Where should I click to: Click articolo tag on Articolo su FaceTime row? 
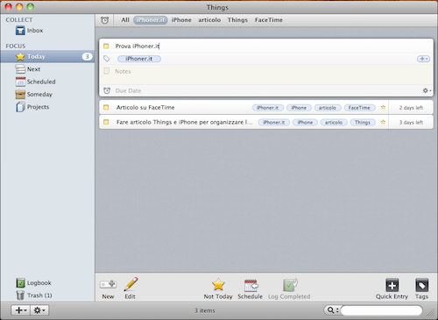click(328, 108)
